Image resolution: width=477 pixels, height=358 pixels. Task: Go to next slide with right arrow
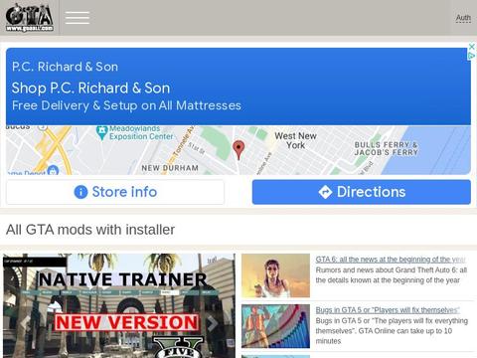(212, 323)
